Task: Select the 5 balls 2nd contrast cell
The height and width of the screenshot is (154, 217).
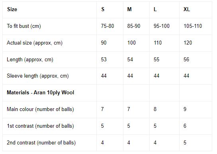Action: click(185, 142)
